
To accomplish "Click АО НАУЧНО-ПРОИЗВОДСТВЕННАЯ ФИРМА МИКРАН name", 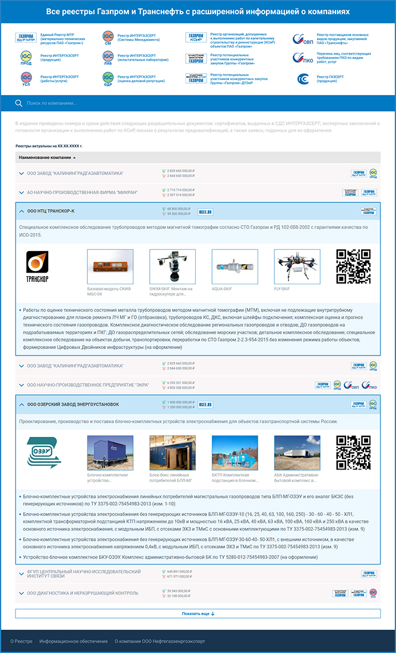I will click(82, 192).
